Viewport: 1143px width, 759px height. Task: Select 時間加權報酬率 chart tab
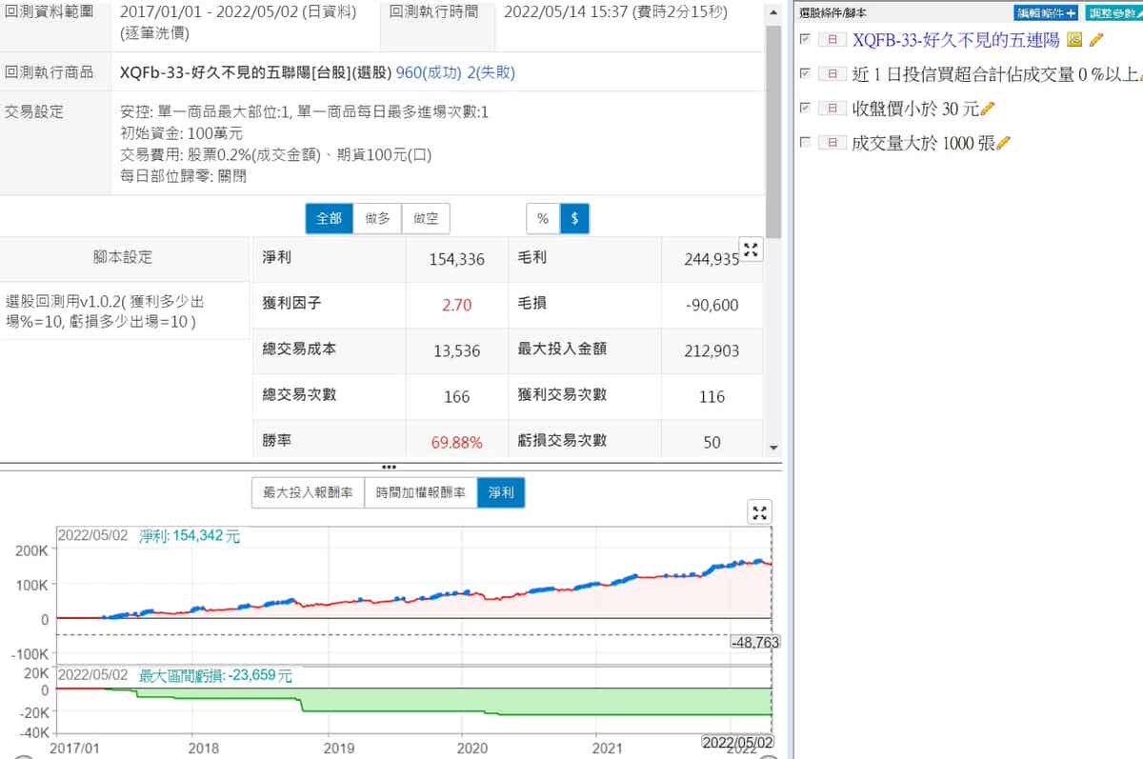click(420, 492)
